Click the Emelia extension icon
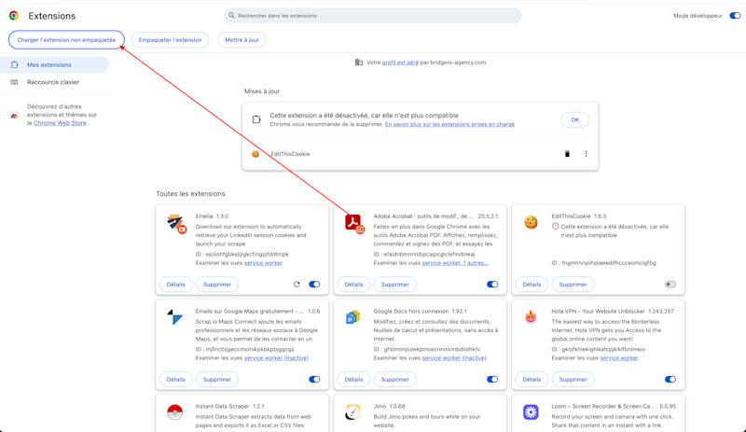 (x=175, y=223)
